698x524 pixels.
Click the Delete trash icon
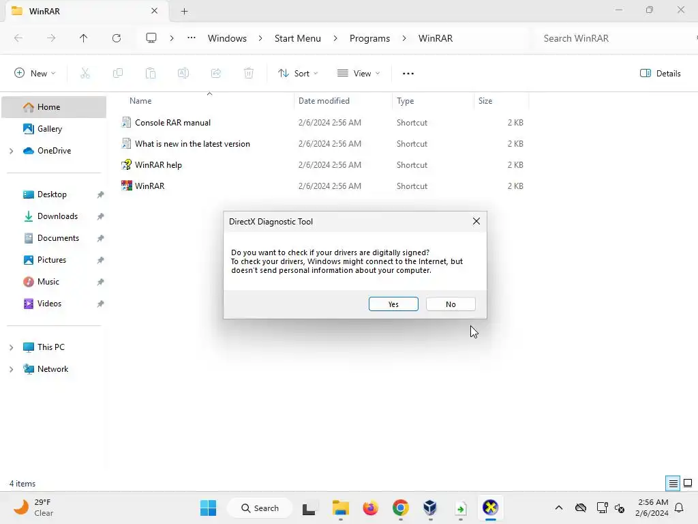[x=249, y=74]
